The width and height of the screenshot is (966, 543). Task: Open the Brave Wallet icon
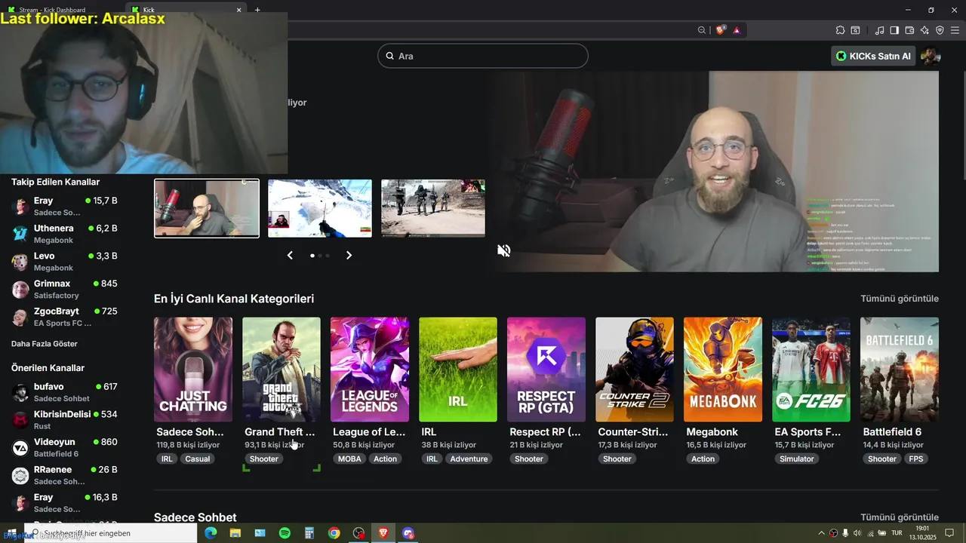point(909,30)
